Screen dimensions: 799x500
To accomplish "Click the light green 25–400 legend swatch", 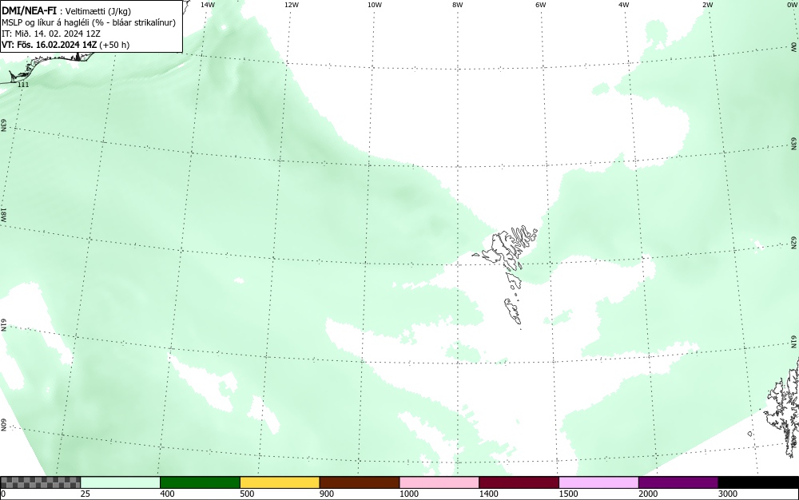I will [x=121, y=482].
